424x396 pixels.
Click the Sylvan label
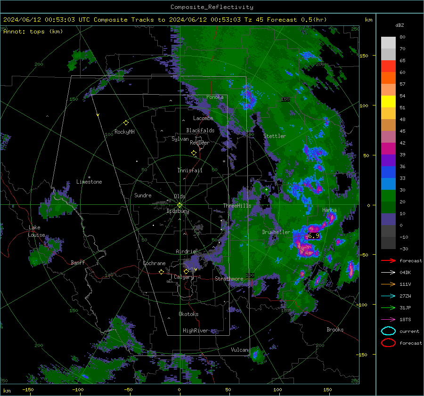[x=180, y=139]
